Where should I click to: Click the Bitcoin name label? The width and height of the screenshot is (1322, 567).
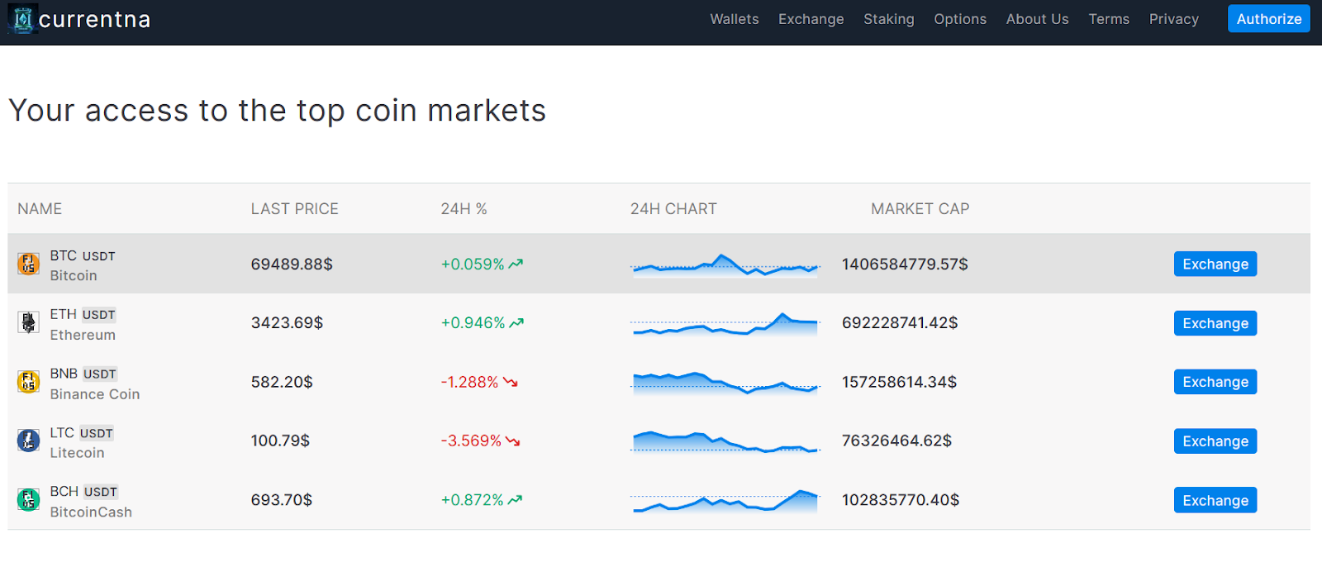coord(74,276)
